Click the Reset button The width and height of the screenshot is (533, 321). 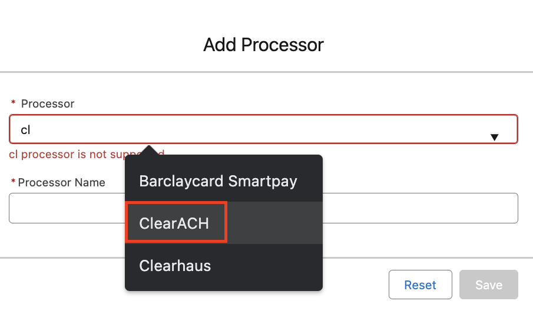pyautogui.click(x=420, y=285)
